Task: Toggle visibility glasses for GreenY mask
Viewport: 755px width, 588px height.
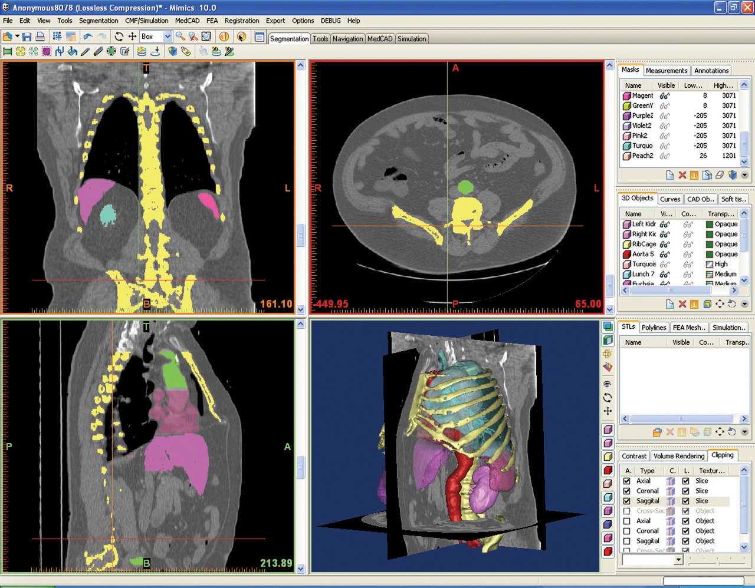Action: (x=665, y=106)
